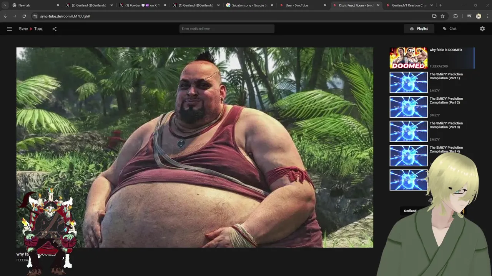Close Kisu's React Room tab
The image size is (492, 276).
[378, 5]
